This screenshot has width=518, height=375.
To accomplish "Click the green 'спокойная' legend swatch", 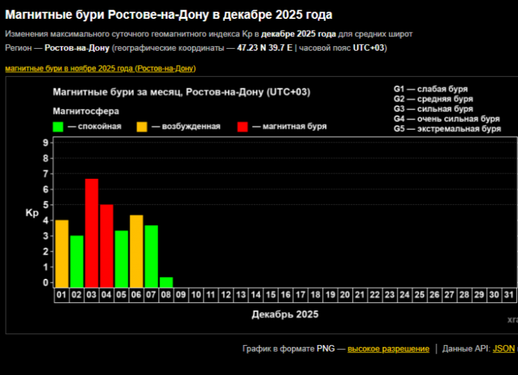I will (x=59, y=127).
